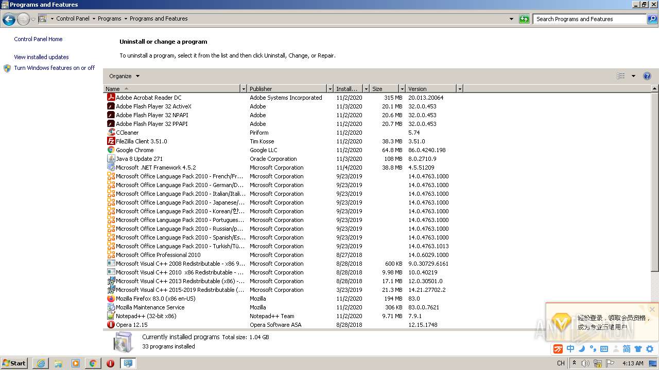Click the scrollbar up arrow
Screen dimensions: 659x370
(x=655, y=89)
